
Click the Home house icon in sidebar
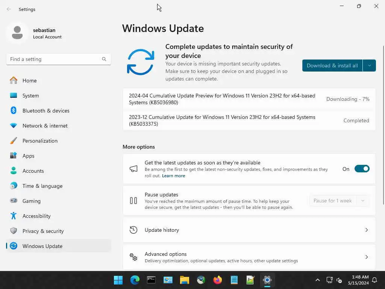click(x=14, y=81)
